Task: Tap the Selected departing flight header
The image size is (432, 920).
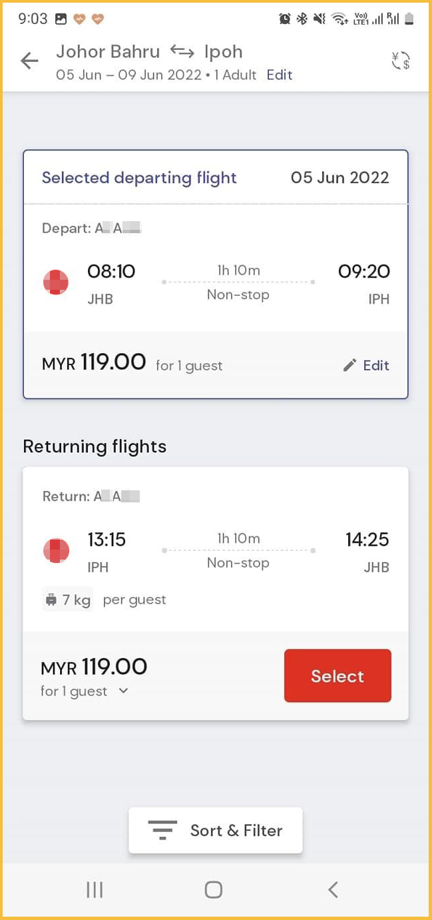Action: point(139,178)
